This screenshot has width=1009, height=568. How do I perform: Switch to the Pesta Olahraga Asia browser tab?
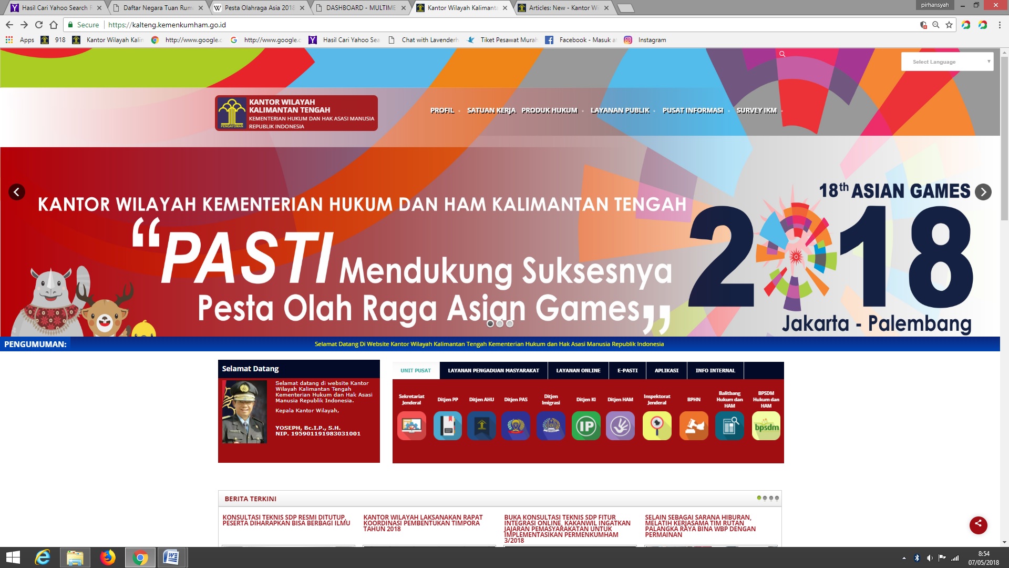coord(260,8)
